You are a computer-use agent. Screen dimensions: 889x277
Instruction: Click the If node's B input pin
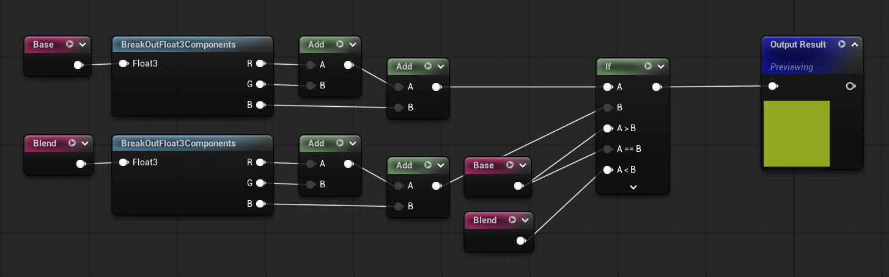[x=608, y=108]
